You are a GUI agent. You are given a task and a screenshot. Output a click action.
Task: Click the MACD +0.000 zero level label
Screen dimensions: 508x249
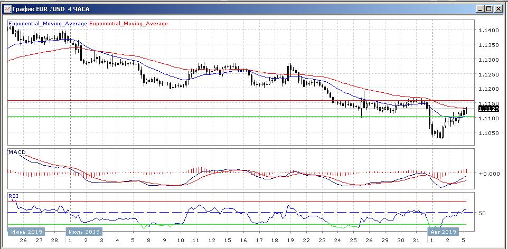(x=488, y=174)
